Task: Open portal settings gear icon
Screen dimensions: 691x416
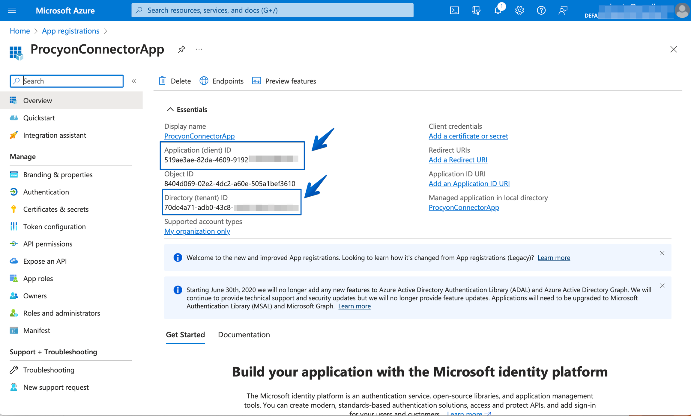Action: [519, 10]
